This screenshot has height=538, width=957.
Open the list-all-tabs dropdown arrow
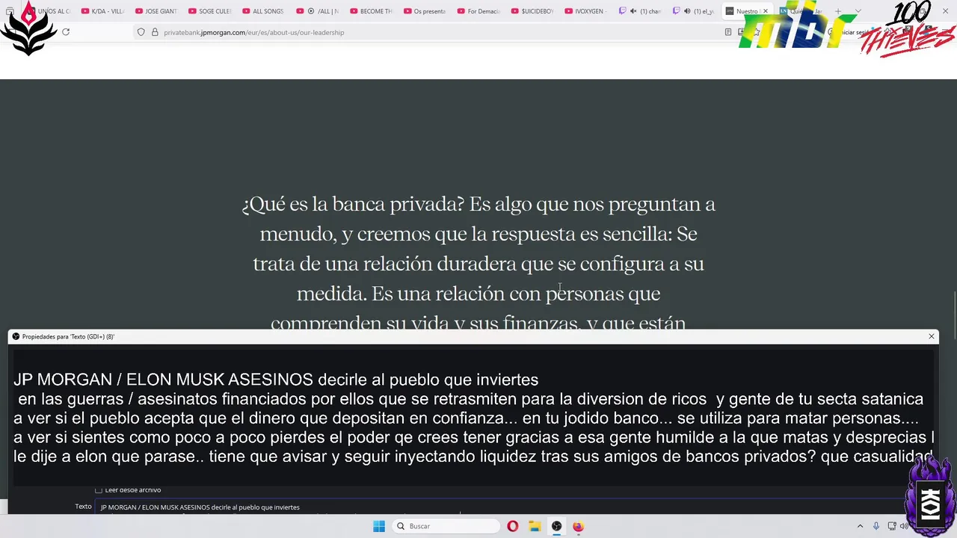(x=858, y=11)
